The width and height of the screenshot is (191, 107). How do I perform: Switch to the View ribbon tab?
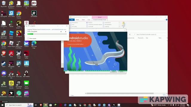[89, 20]
